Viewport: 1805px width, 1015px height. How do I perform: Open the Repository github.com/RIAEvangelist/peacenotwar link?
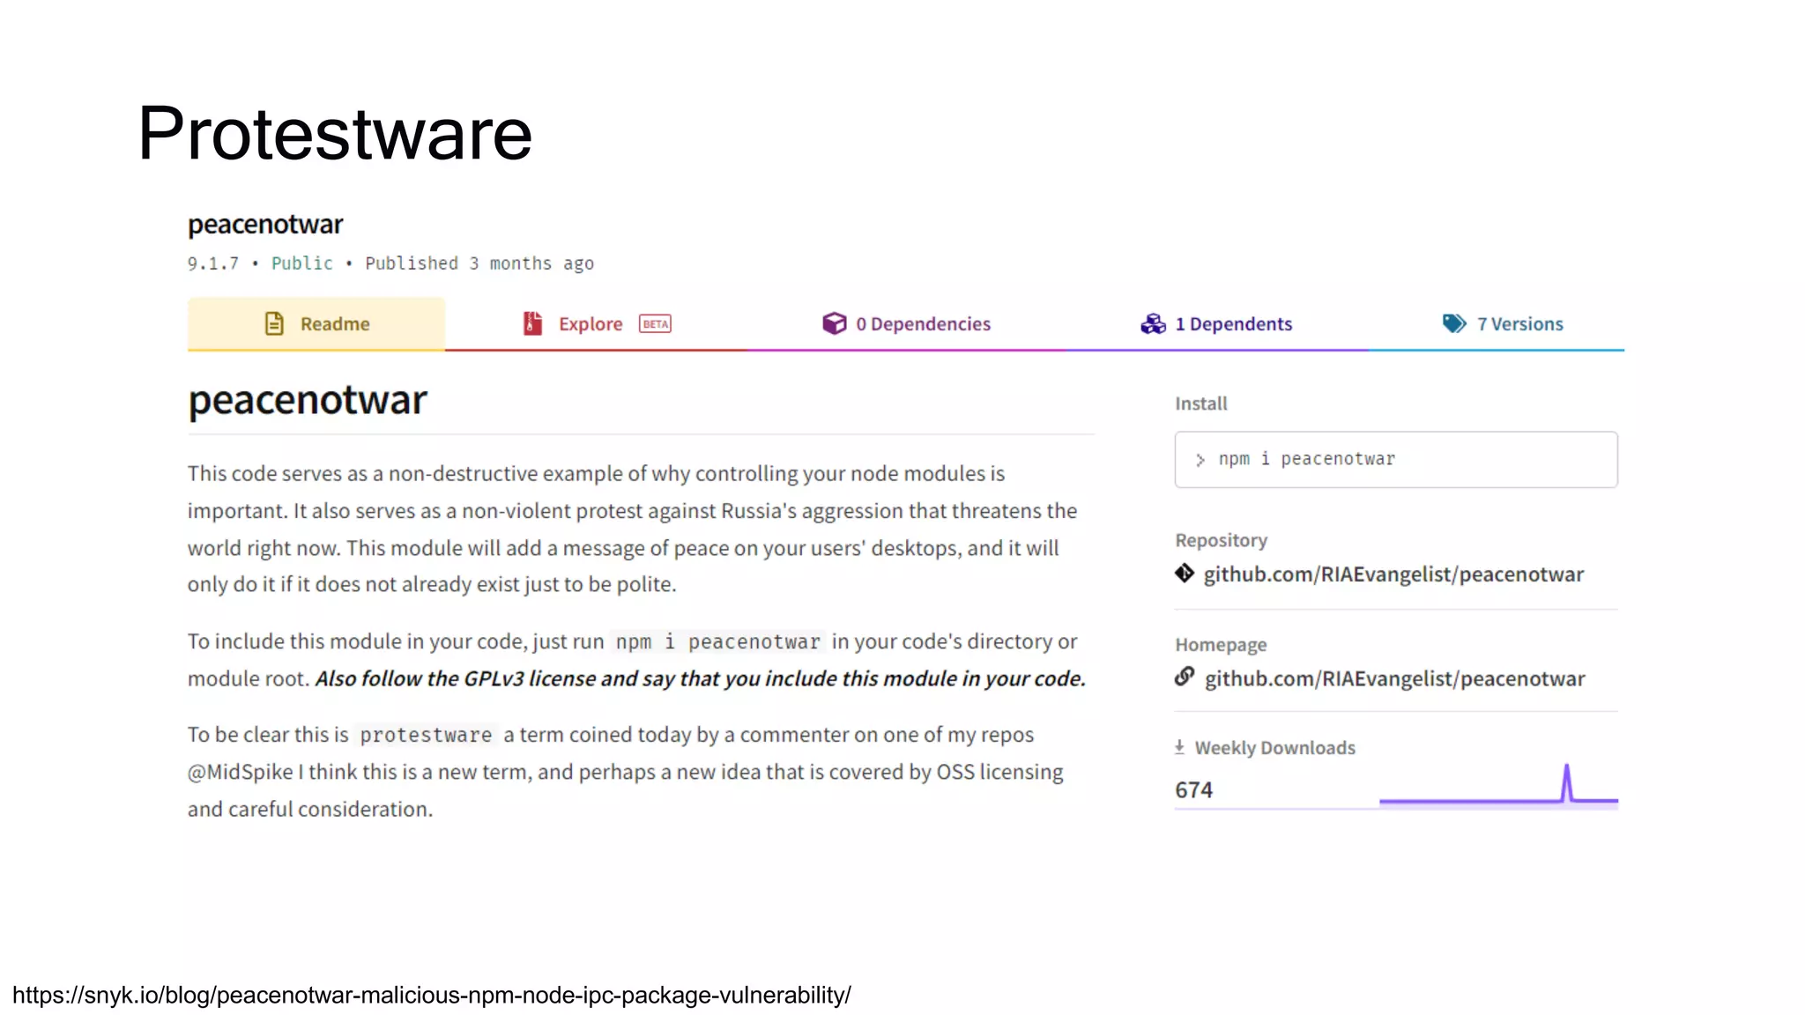coord(1393,574)
